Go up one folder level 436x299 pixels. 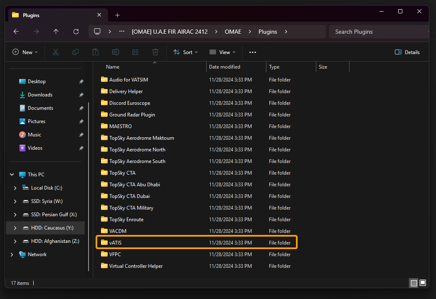click(56, 32)
